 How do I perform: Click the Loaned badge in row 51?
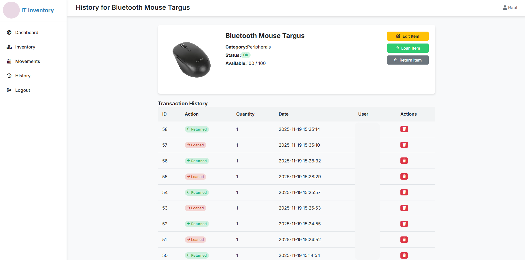tap(195, 239)
